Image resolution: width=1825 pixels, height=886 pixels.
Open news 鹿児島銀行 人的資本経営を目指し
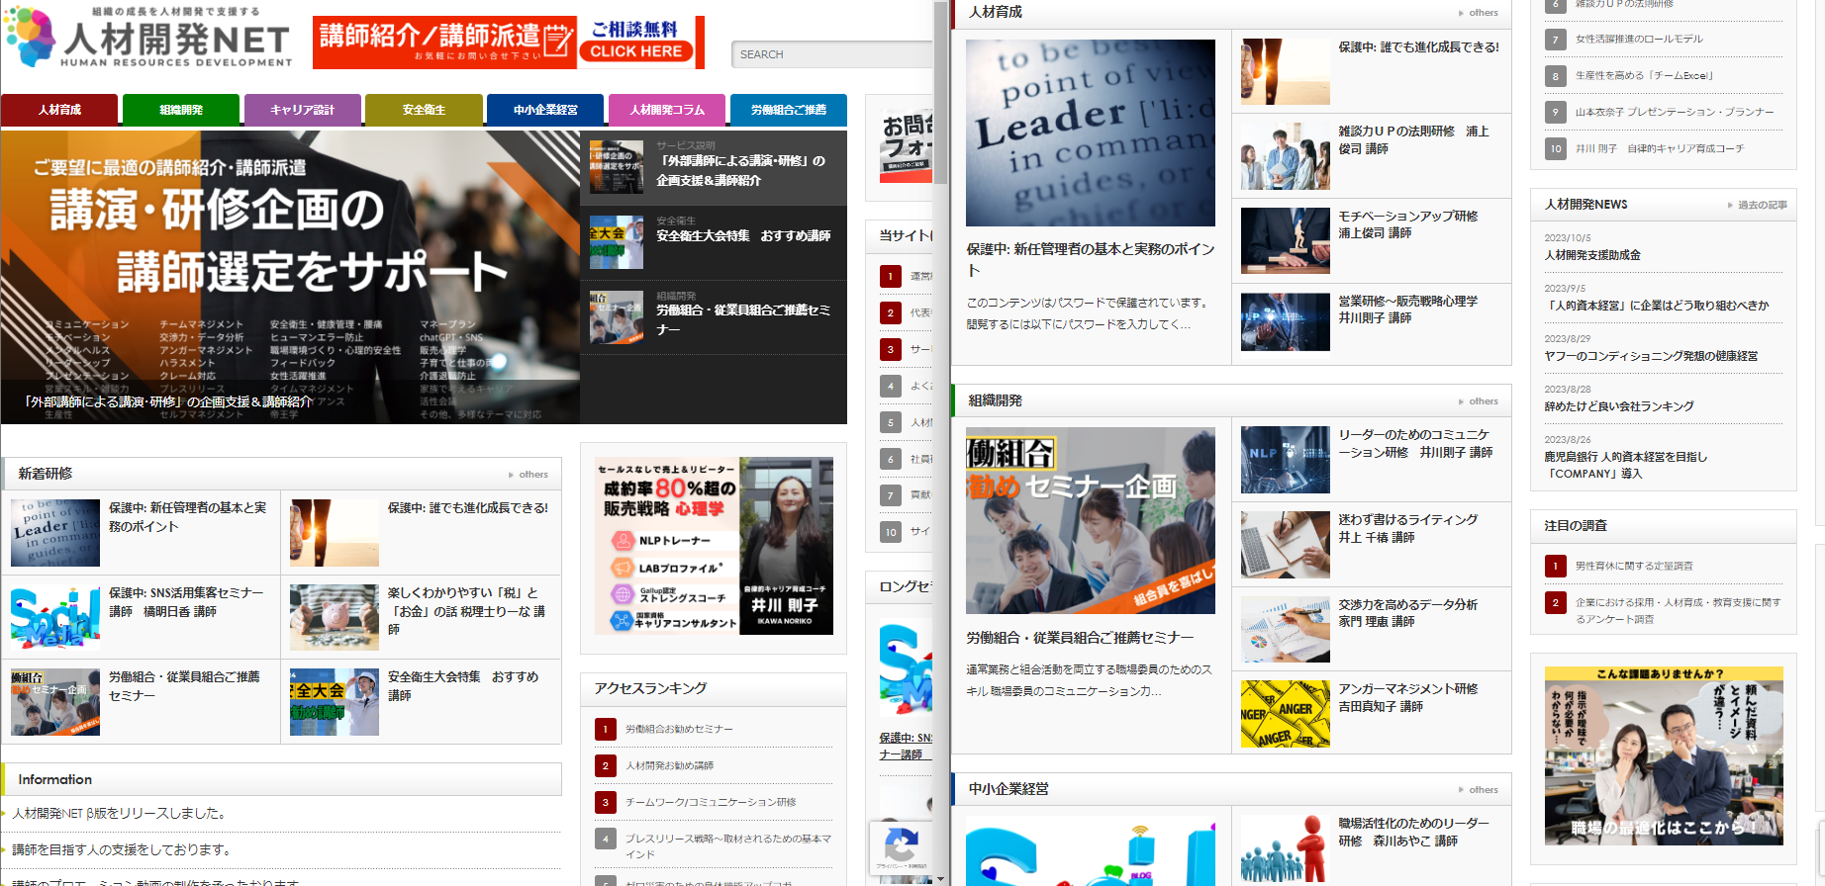(x=1626, y=465)
